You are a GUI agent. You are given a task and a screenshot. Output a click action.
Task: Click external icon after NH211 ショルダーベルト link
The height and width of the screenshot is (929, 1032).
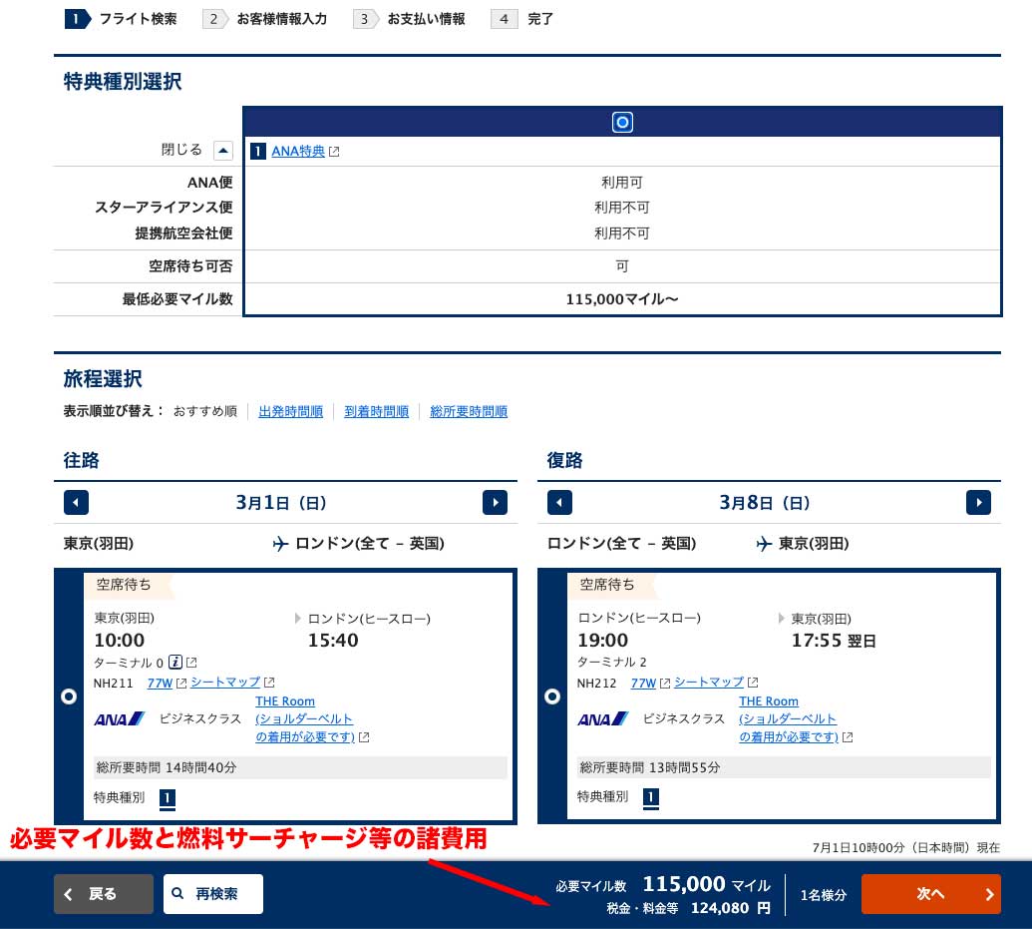click(364, 737)
